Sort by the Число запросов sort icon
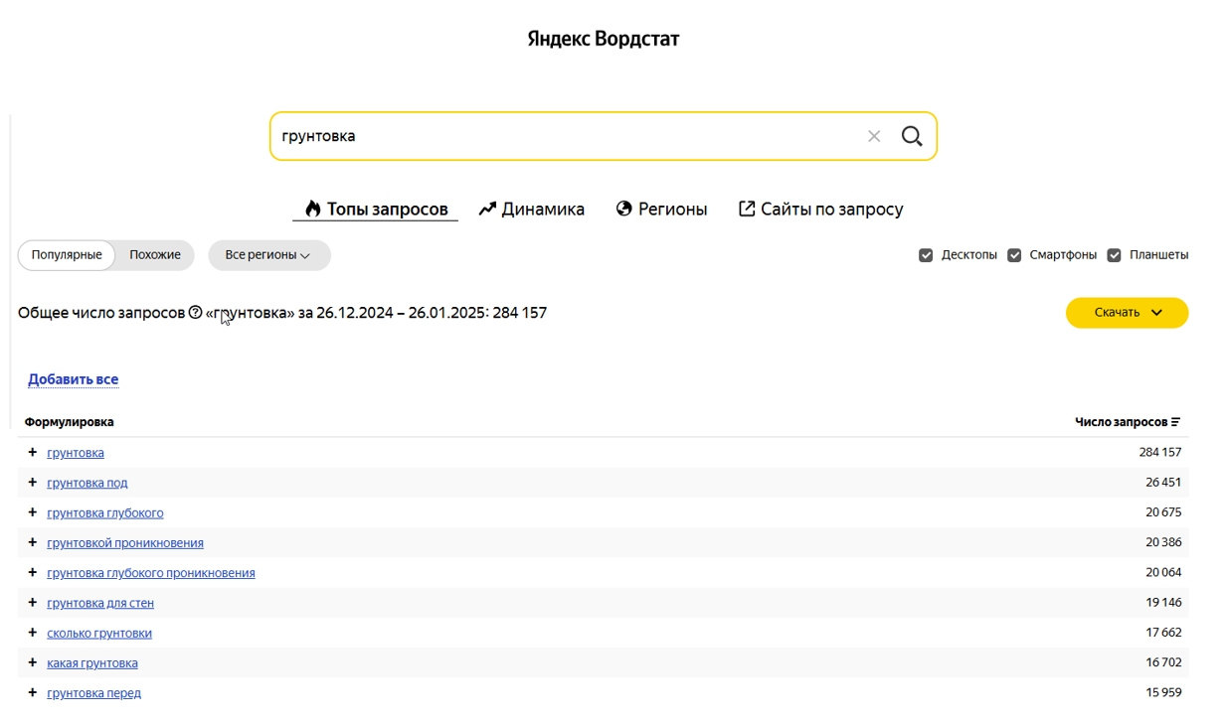The width and height of the screenshot is (1227, 722). coord(1176,423)
